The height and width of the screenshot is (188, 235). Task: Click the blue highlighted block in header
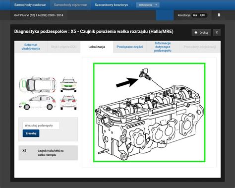click(x=165, y=15)
